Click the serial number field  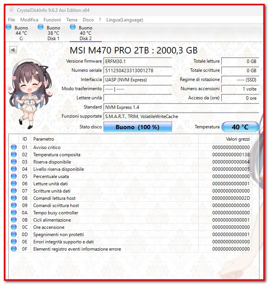pos(138,70)
